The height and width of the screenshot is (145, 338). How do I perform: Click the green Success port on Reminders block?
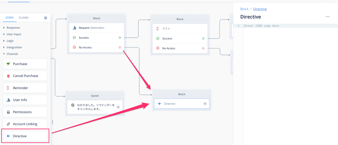(x=120, y=38)
